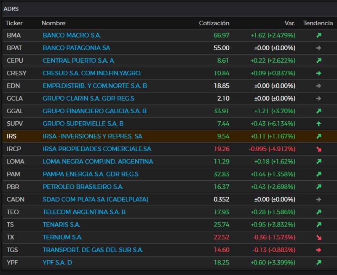Select the ADRS panel tab
Image resolution: width=337 pixels, height=275 pixels.
11,9
